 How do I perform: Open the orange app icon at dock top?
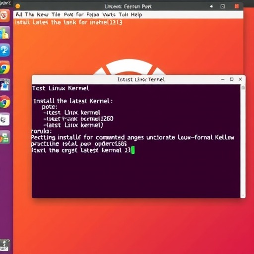(x=4, y=16)
